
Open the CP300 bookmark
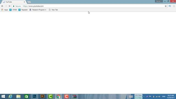pyautogui.click(x=13, y=10)
